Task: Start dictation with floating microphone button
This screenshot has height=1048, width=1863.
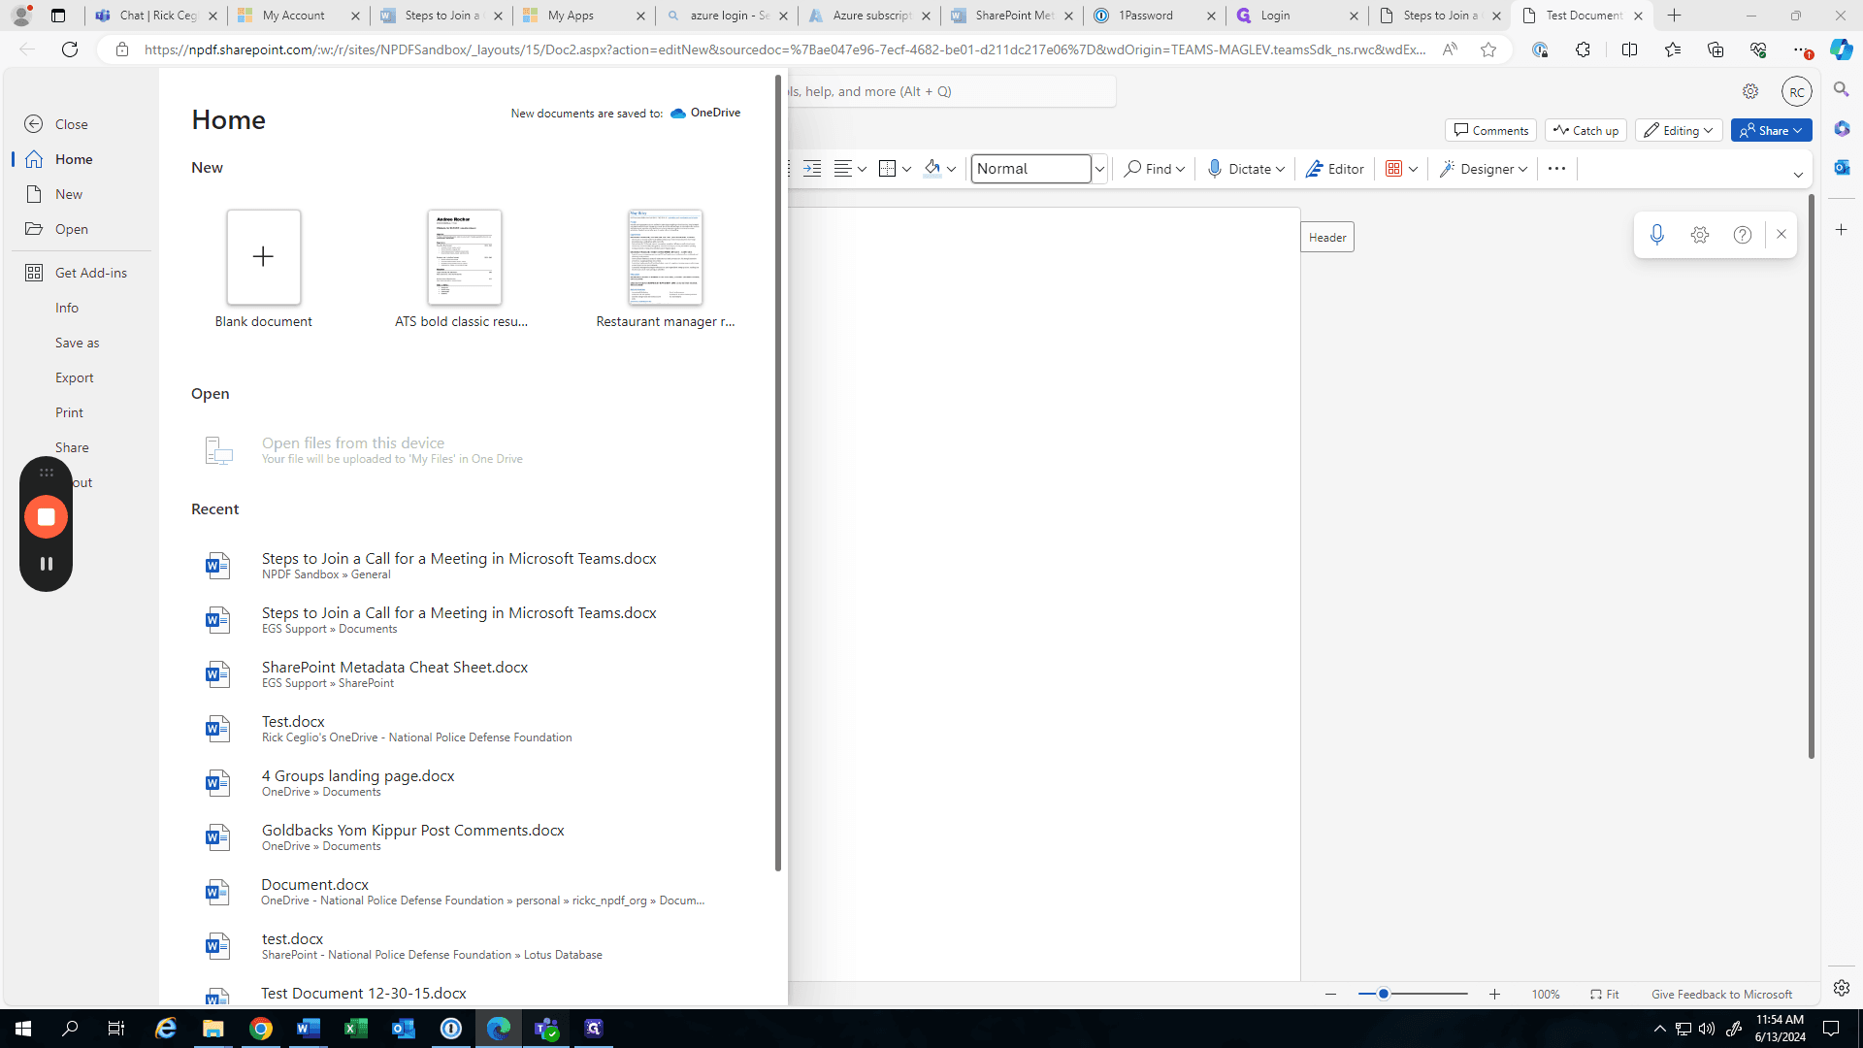Action: (1656, 235)
